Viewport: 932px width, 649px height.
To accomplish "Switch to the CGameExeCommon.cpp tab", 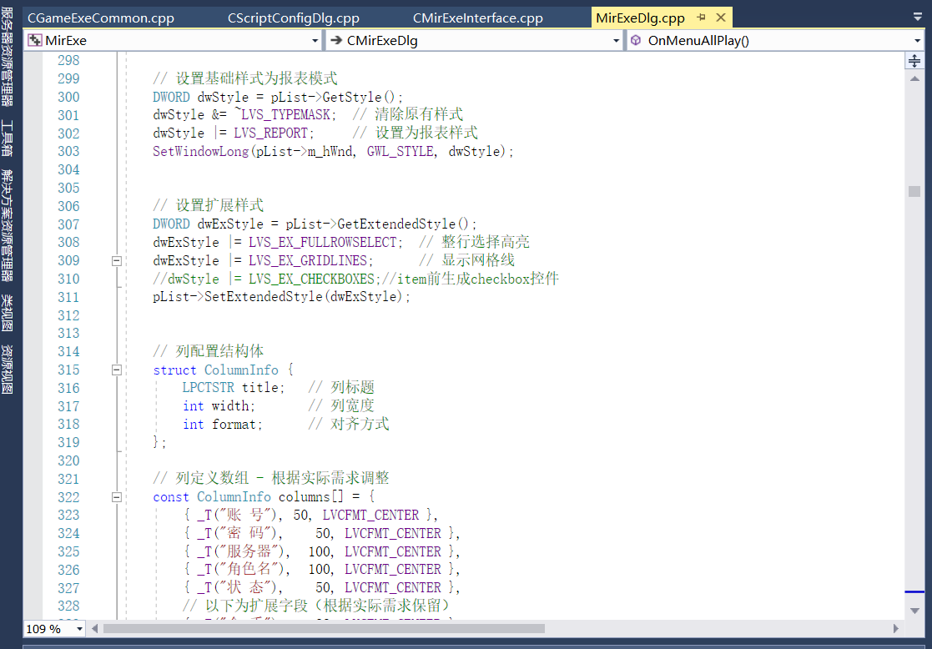I will (100, 18).
